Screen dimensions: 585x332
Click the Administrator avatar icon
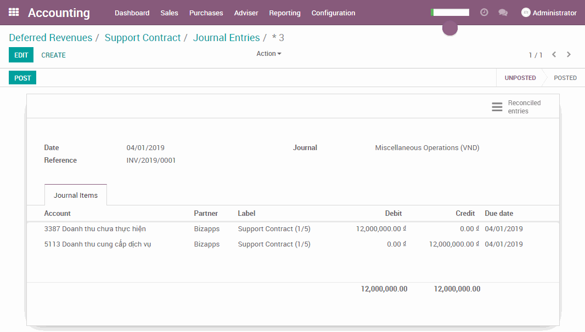tap(526, 13)
